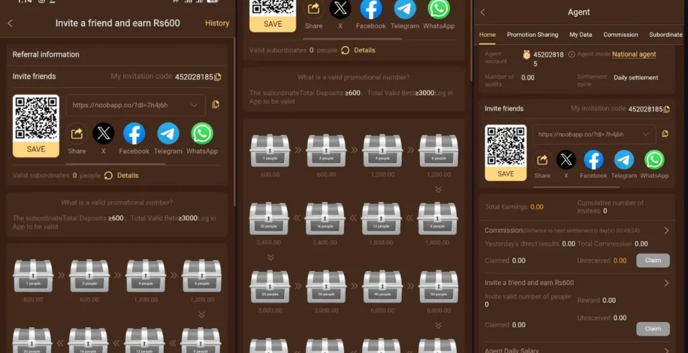
Task: Open Details link on the middle screen
Action: (365, 50)
